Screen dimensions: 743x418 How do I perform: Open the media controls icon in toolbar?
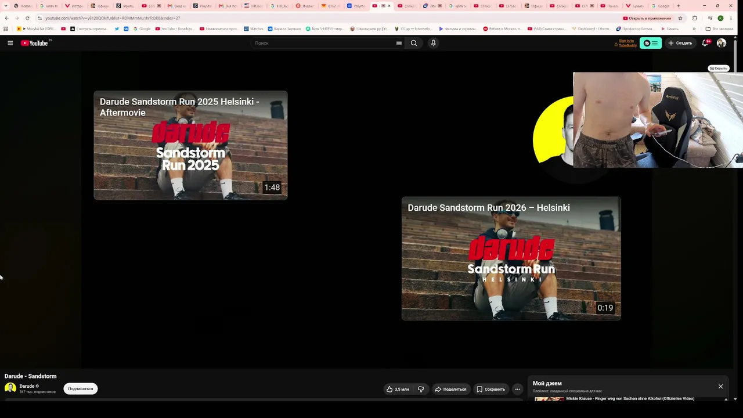coord(709,18)
